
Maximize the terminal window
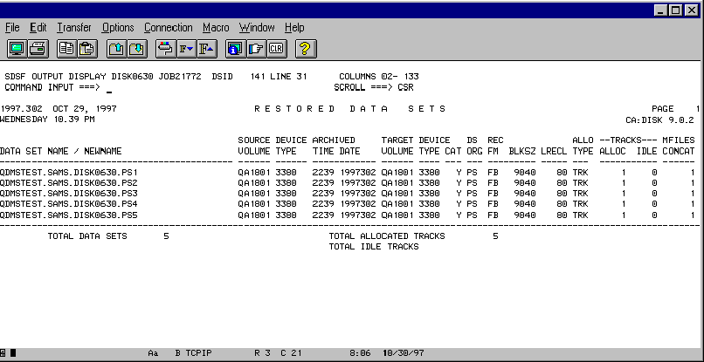tap(678, 10)
